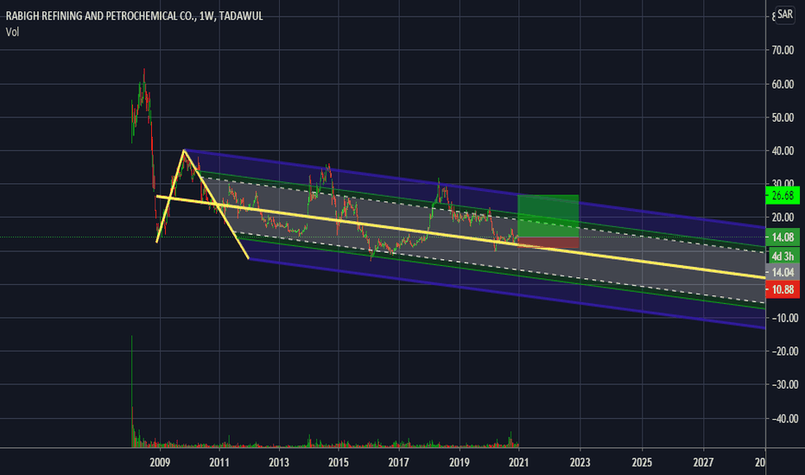This screenshot has width=805, height=475.
Task: Click the 2027 time axis label
Action: tap(703, 463)
